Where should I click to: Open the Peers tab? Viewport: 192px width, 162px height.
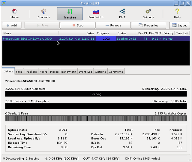(x=43, y=72)
